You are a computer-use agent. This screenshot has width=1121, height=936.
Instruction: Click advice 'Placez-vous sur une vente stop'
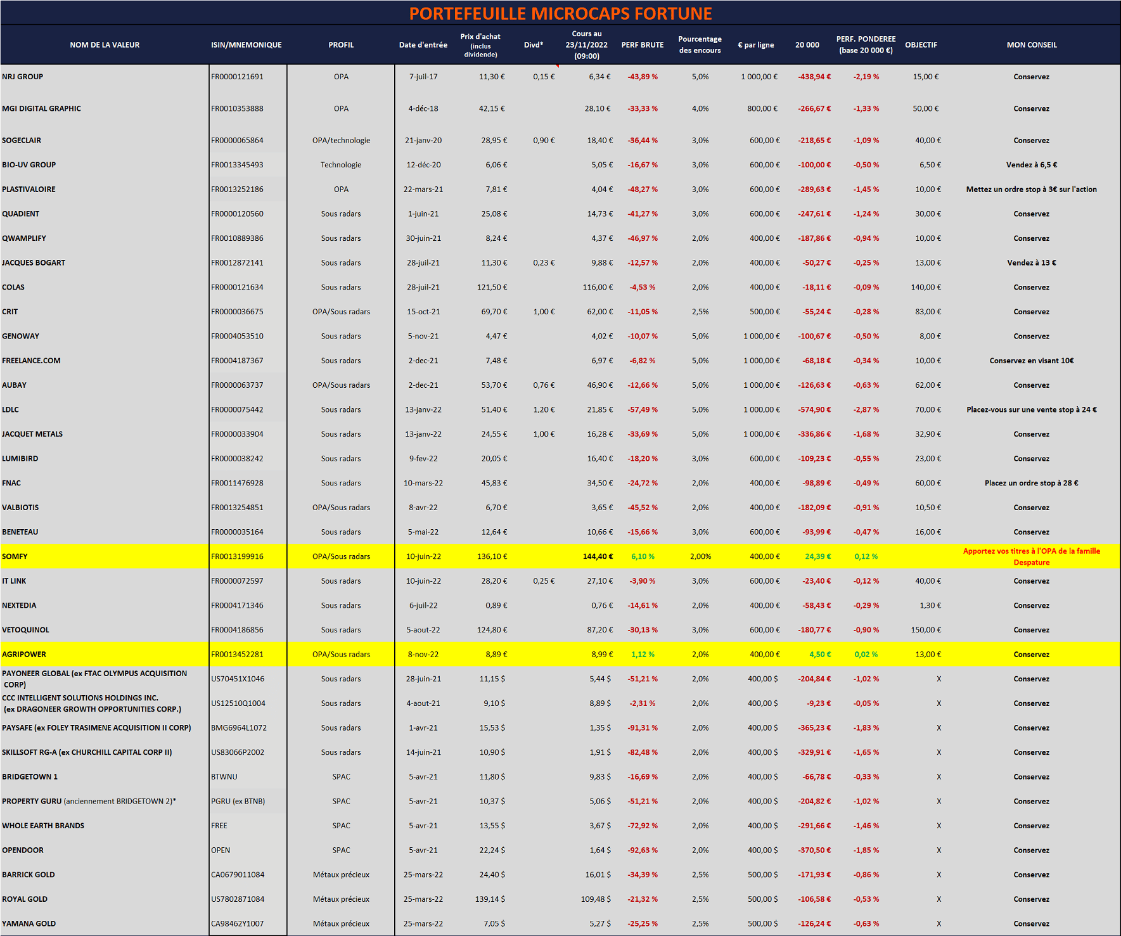pyautogui.click(x=1032, y=410)
